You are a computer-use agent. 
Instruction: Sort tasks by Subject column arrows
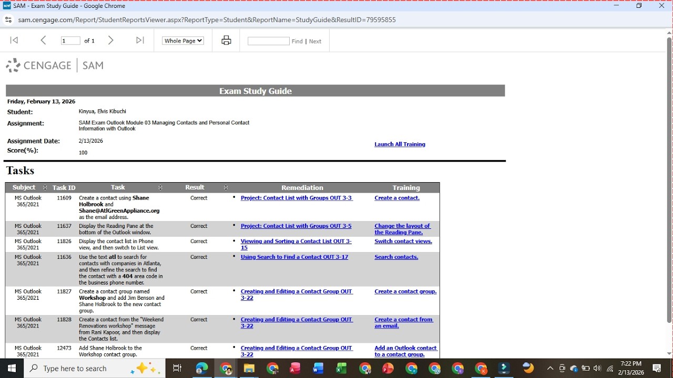click(x=45, y=188)
